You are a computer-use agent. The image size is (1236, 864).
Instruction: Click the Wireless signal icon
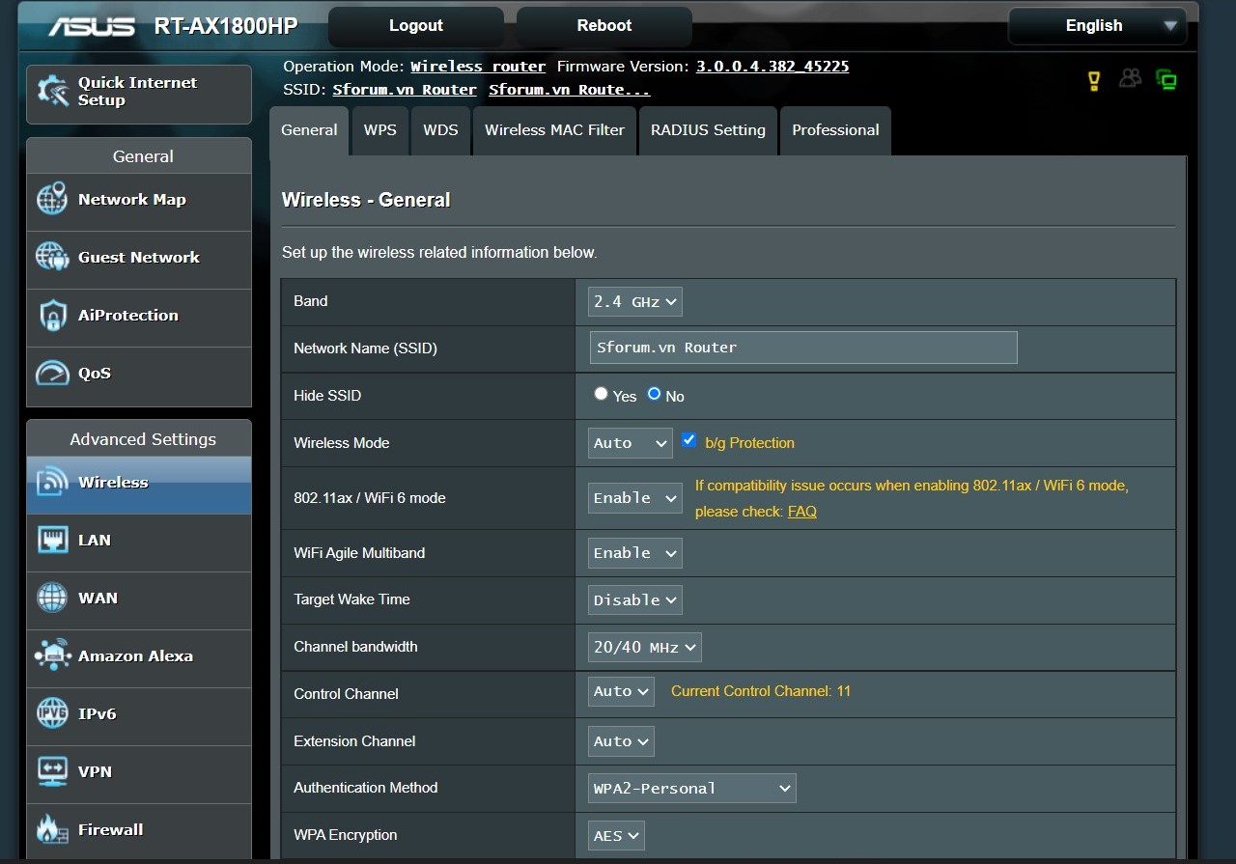coord(52,482)
